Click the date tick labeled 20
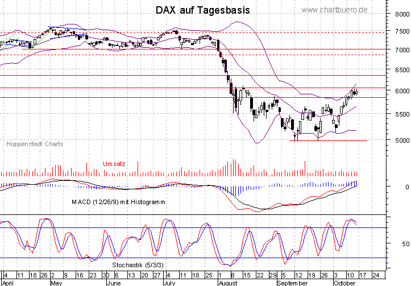Screen dimensions: 411x286 click(x=144, y=276)
